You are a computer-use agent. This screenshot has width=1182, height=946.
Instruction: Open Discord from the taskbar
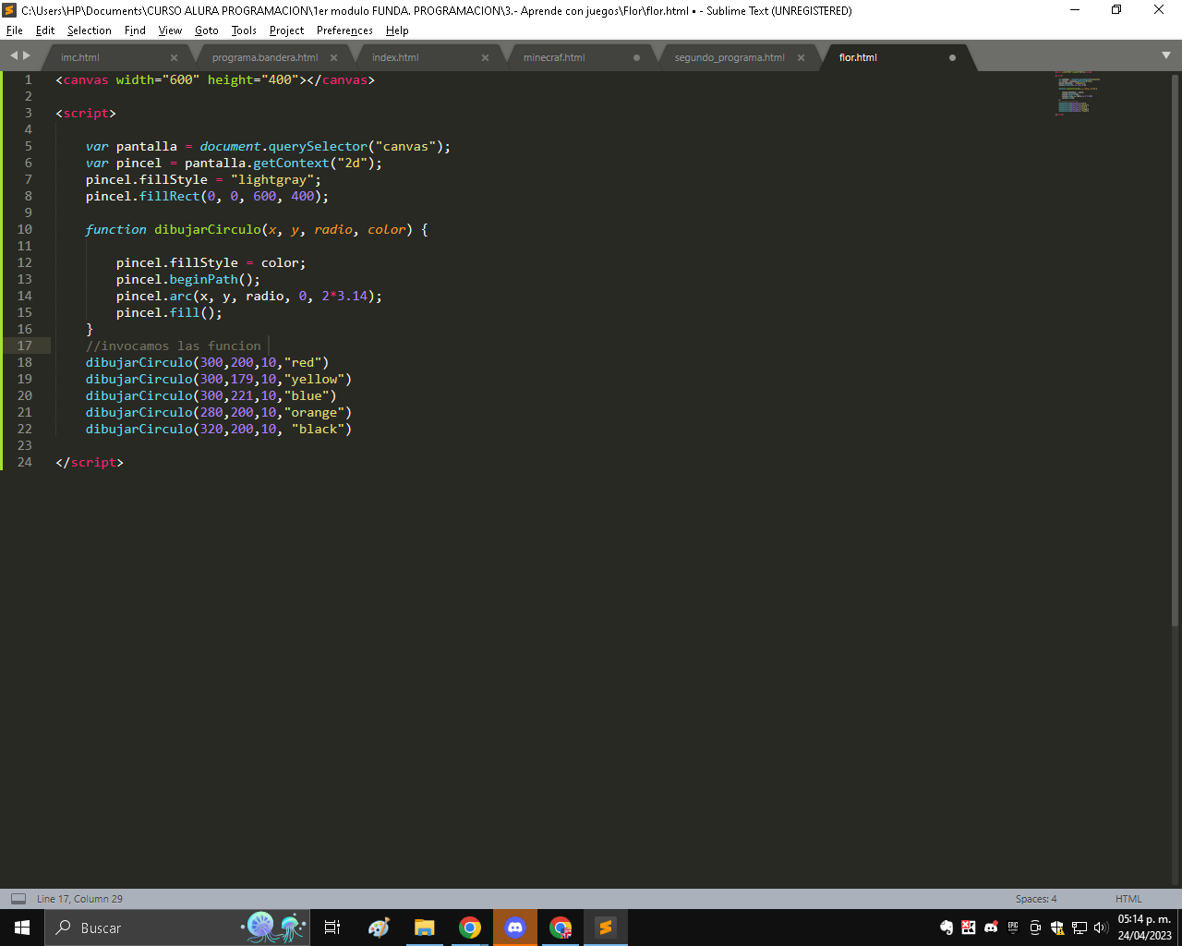click(x=515, y=928)
